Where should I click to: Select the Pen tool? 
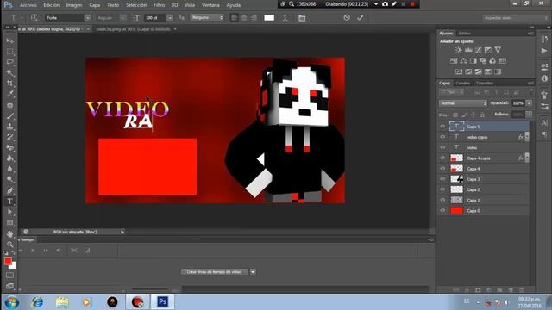click(x=9, y=190)
